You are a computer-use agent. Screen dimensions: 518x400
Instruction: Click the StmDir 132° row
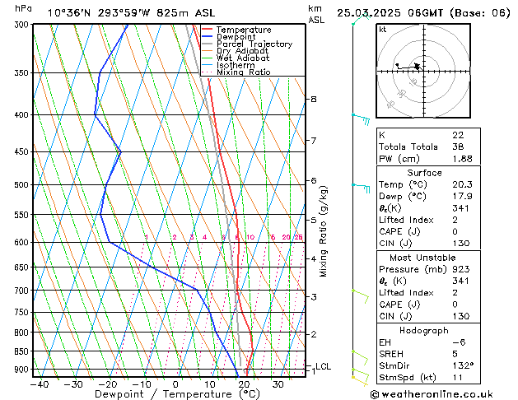pos(442,365)
